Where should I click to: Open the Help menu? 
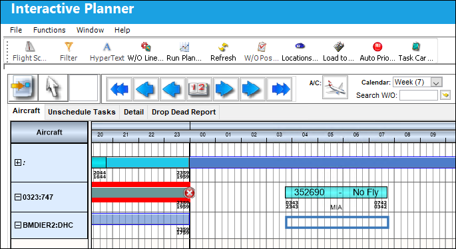coord(122,30)
